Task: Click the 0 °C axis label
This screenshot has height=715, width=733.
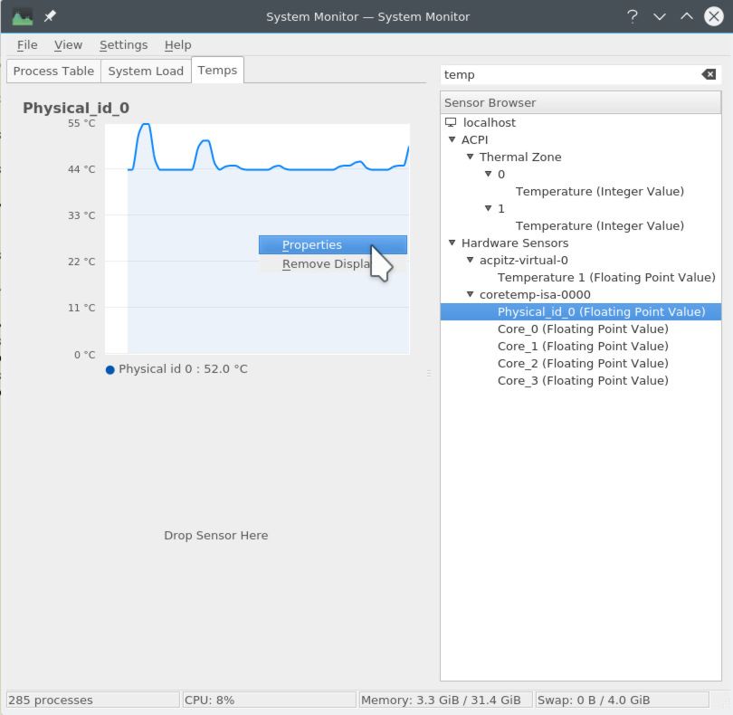Action: pyautogui.click(x=85, y=355)
